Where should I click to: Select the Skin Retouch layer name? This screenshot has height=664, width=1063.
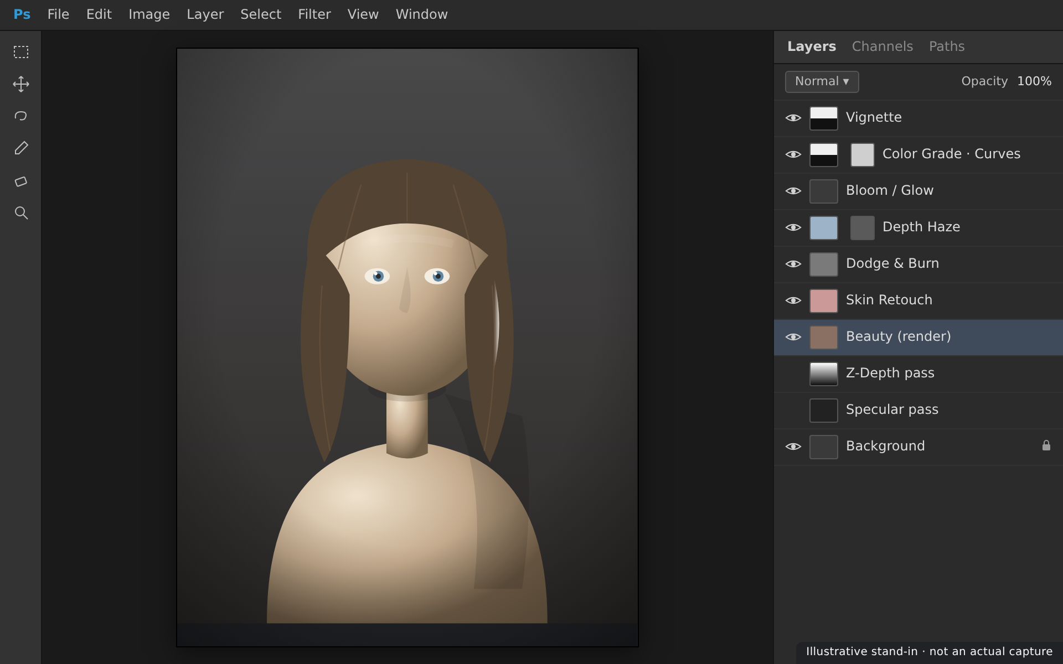[889, 300]
